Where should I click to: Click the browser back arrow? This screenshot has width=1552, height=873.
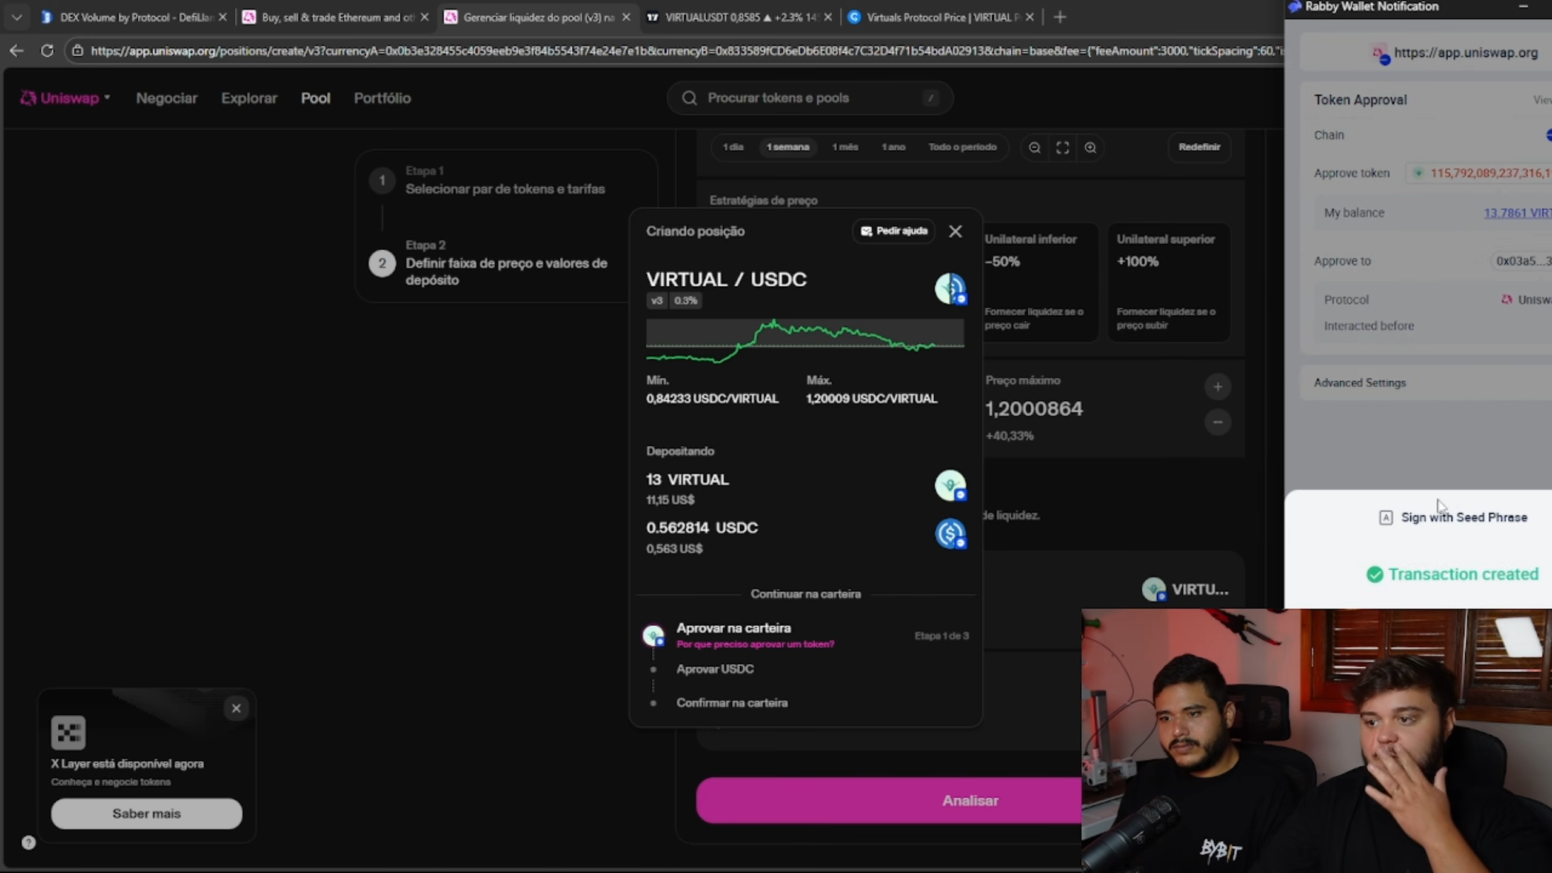pos(16,51)
